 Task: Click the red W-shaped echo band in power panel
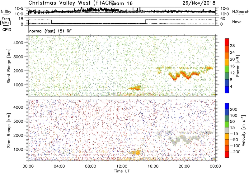[184, 75]
